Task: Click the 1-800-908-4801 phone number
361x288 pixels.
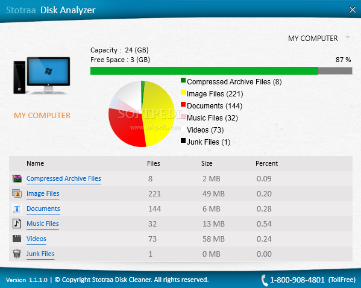Action: point(297,280)
